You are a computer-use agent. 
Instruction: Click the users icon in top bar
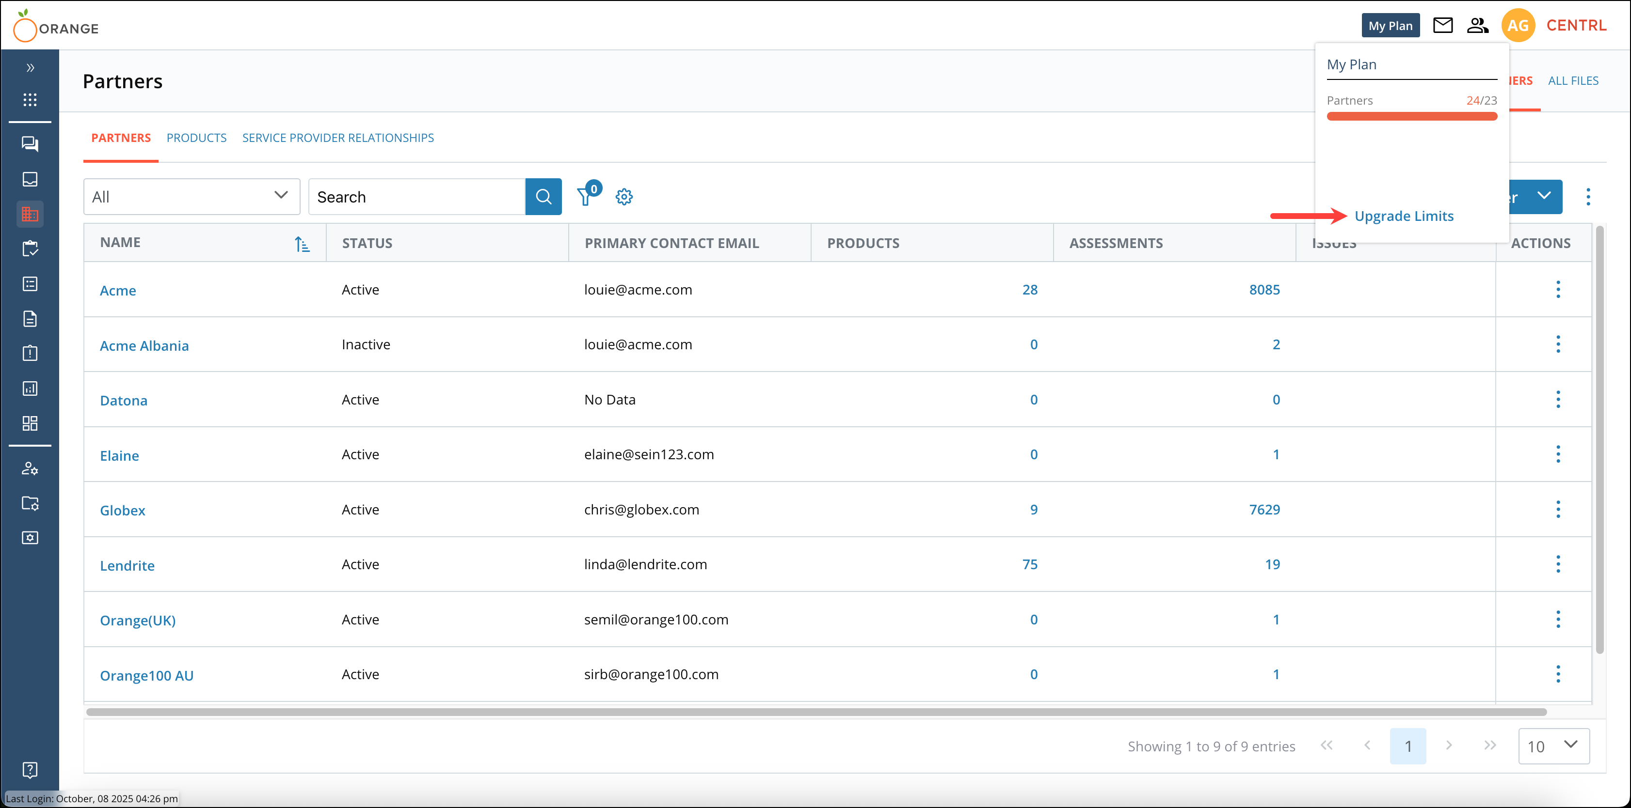click(1477, 25)
